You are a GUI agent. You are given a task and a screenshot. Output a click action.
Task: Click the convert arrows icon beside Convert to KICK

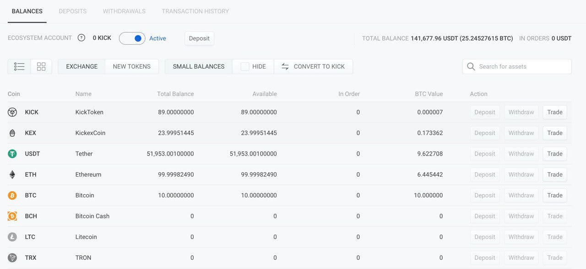pos(285,66)
